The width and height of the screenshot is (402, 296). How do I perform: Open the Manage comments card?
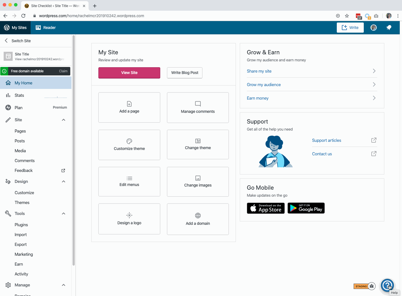click(x=198, y=107)
